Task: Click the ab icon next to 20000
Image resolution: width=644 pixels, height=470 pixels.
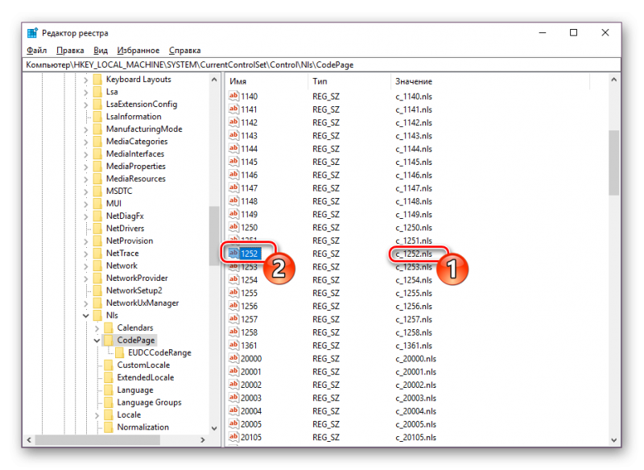Action: [233, 358]
